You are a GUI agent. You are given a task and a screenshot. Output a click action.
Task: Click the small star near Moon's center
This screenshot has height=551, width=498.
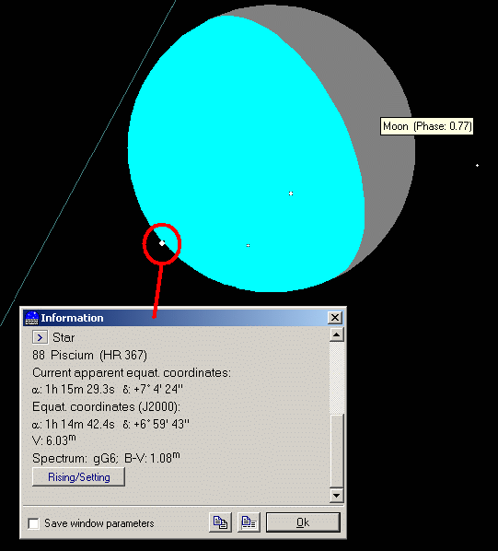pyautogui.click(x=291, y=193)
